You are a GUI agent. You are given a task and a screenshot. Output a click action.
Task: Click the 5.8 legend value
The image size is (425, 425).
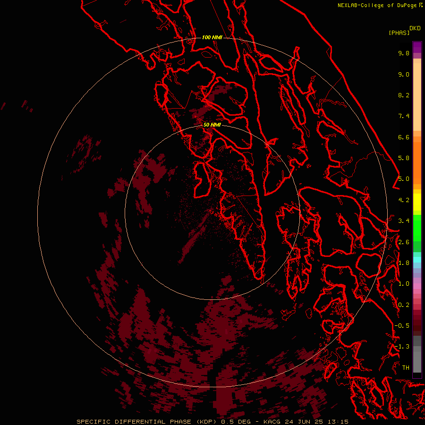[404, 158]
